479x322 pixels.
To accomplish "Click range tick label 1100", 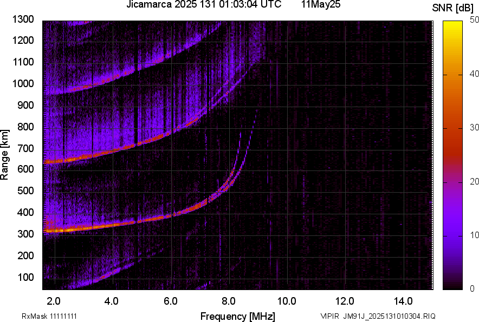I will (23, 62).
